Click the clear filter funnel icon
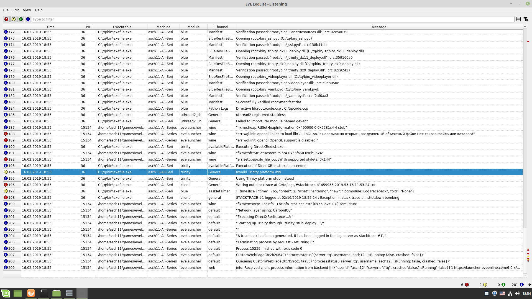532x299 pixels. pyautogui.click(x=526, y=19)
